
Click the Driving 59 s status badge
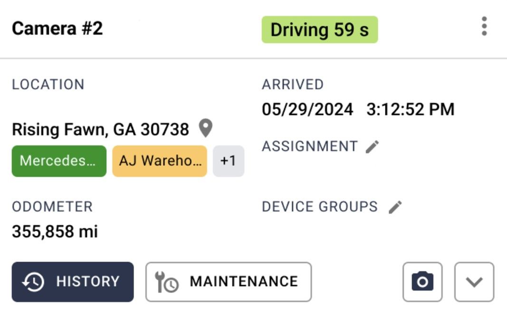(x=319, y=30)
